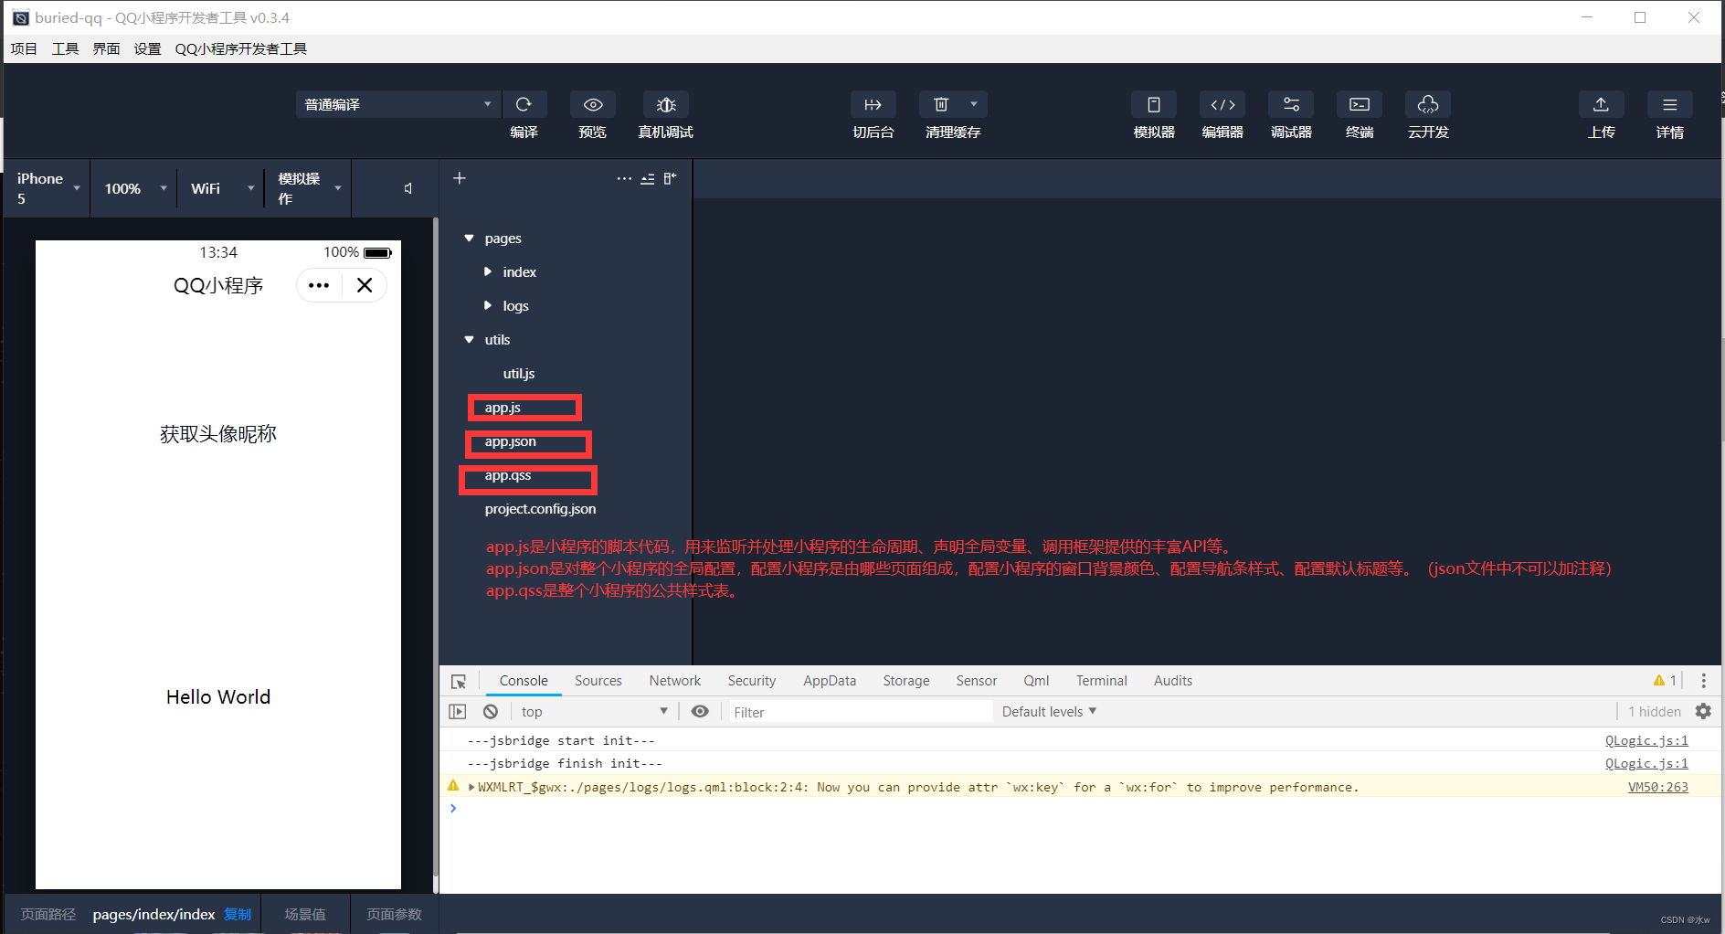Screen dimensions: 1725x934
Task: Open the console context top dropdown
Action: tap(594, 711)
